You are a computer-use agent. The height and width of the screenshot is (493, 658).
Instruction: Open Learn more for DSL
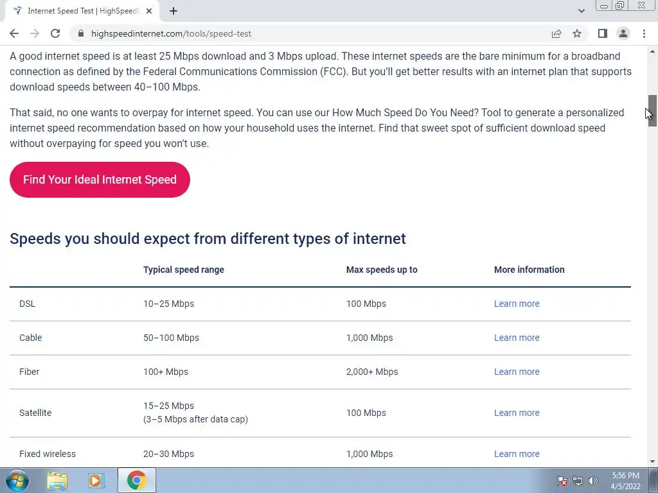tap(517, 304)
